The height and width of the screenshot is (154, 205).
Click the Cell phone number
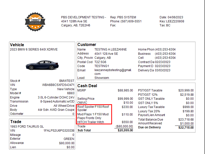165,58
